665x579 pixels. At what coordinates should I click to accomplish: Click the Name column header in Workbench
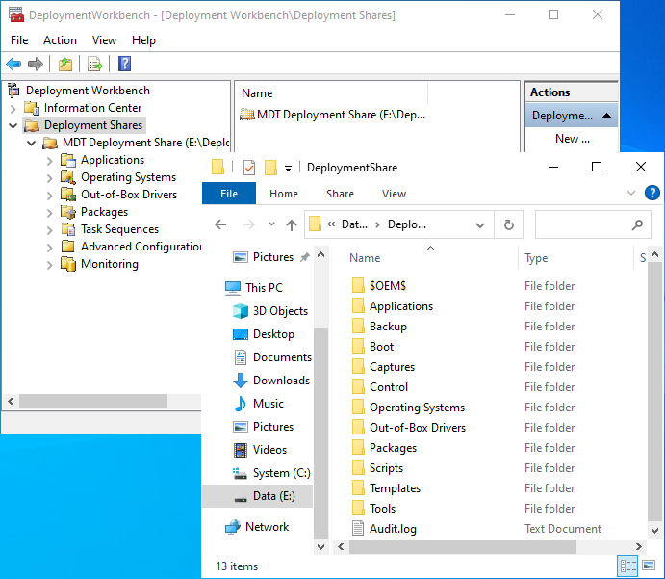pos(257,93)
